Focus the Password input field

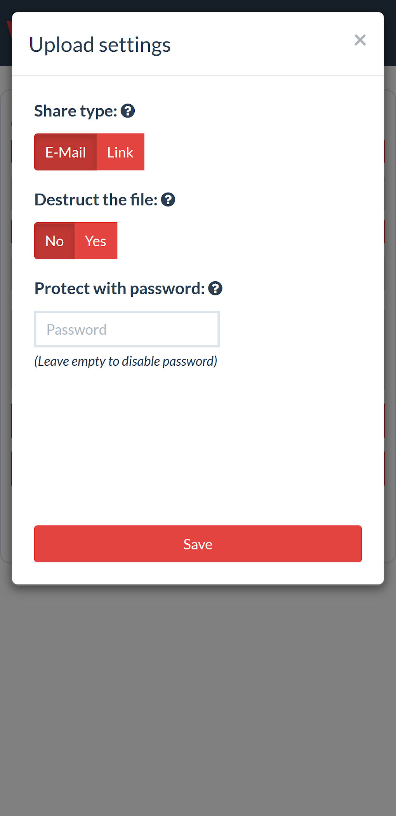(127, 329)
